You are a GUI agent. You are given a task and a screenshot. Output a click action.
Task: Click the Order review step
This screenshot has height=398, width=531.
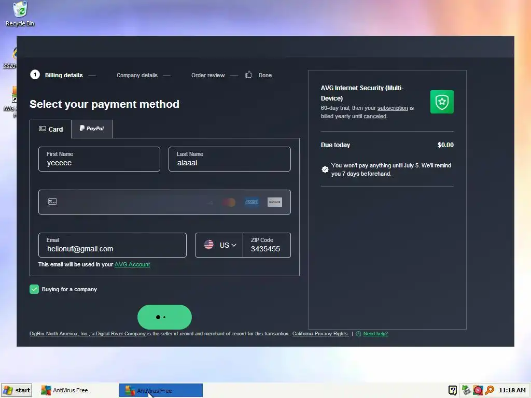[x=208, y=75]
